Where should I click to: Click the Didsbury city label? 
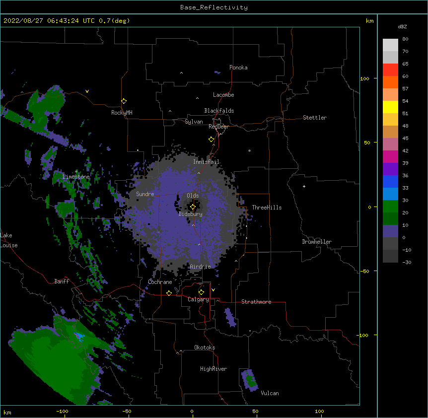(191, 214)
